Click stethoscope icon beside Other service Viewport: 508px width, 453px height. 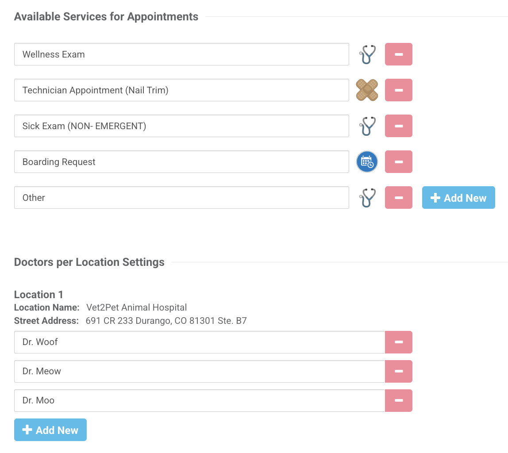(x=367, y=198)
